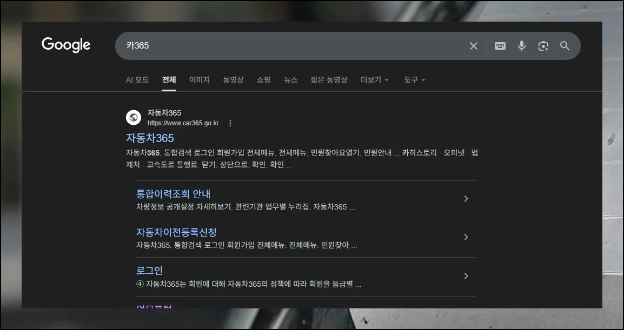
Task: Expand the 더보기 dropdown
Action: pyautogui.click(x=374, y=79)
